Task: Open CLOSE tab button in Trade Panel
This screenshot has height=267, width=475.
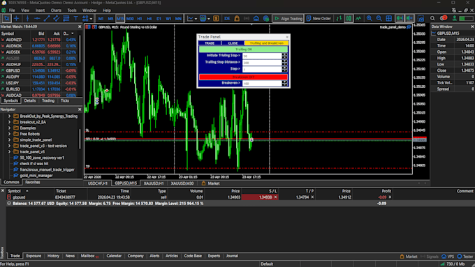Action: point(233,43)
